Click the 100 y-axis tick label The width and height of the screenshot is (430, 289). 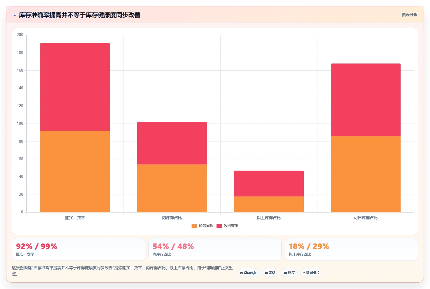pyautogui.click(x=20, y=124)
